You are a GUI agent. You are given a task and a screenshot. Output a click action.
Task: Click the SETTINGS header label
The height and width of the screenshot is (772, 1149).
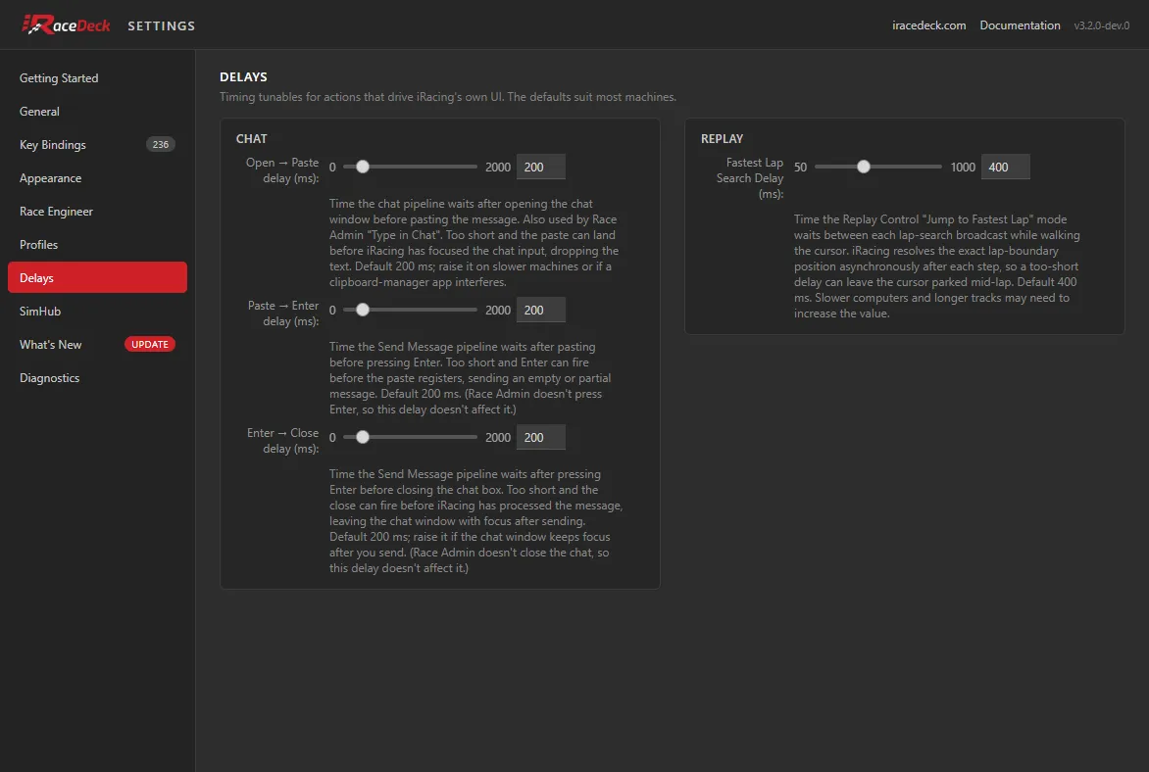[161, 25]
